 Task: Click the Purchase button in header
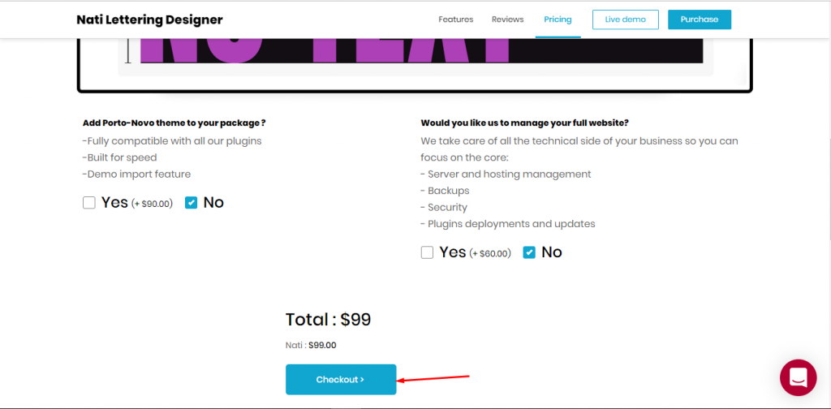[x=699, y=19]
